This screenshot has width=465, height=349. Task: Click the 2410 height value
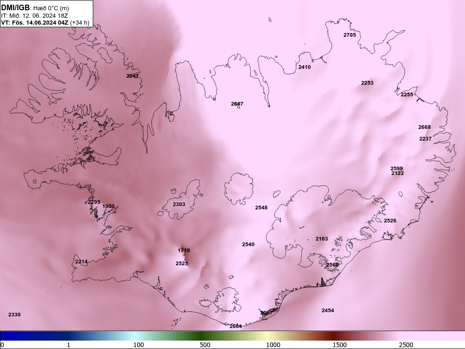pyautogui.click(x=305, y=67)
